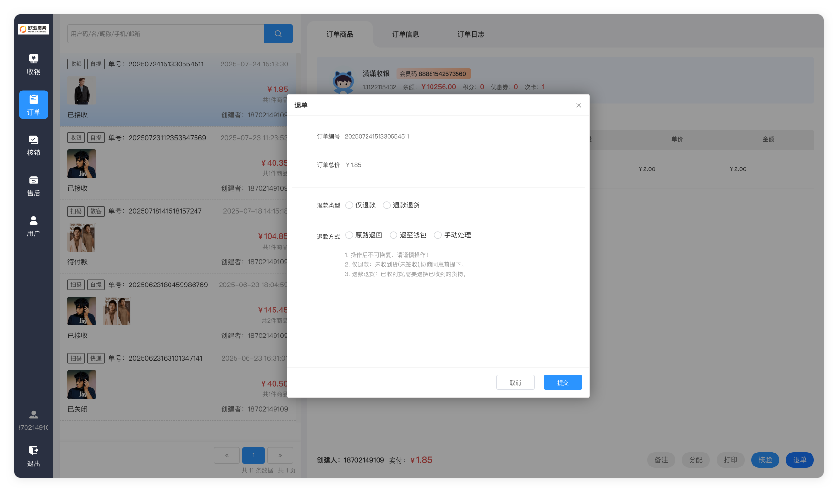Select the 订单 orders sidebar icon
The height and width of the screenshot is (492, 838).
pyautogui.click(x=34, y=104)
